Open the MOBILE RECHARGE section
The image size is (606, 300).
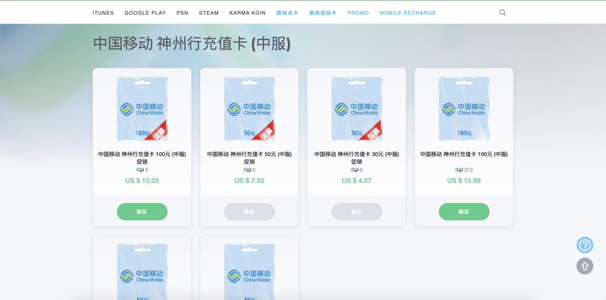pos(408,13)
